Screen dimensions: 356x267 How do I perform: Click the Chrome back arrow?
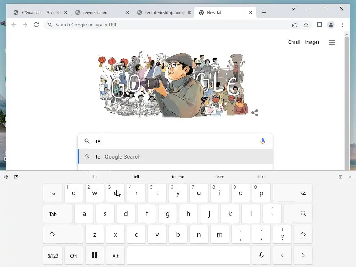coord(14,25)
